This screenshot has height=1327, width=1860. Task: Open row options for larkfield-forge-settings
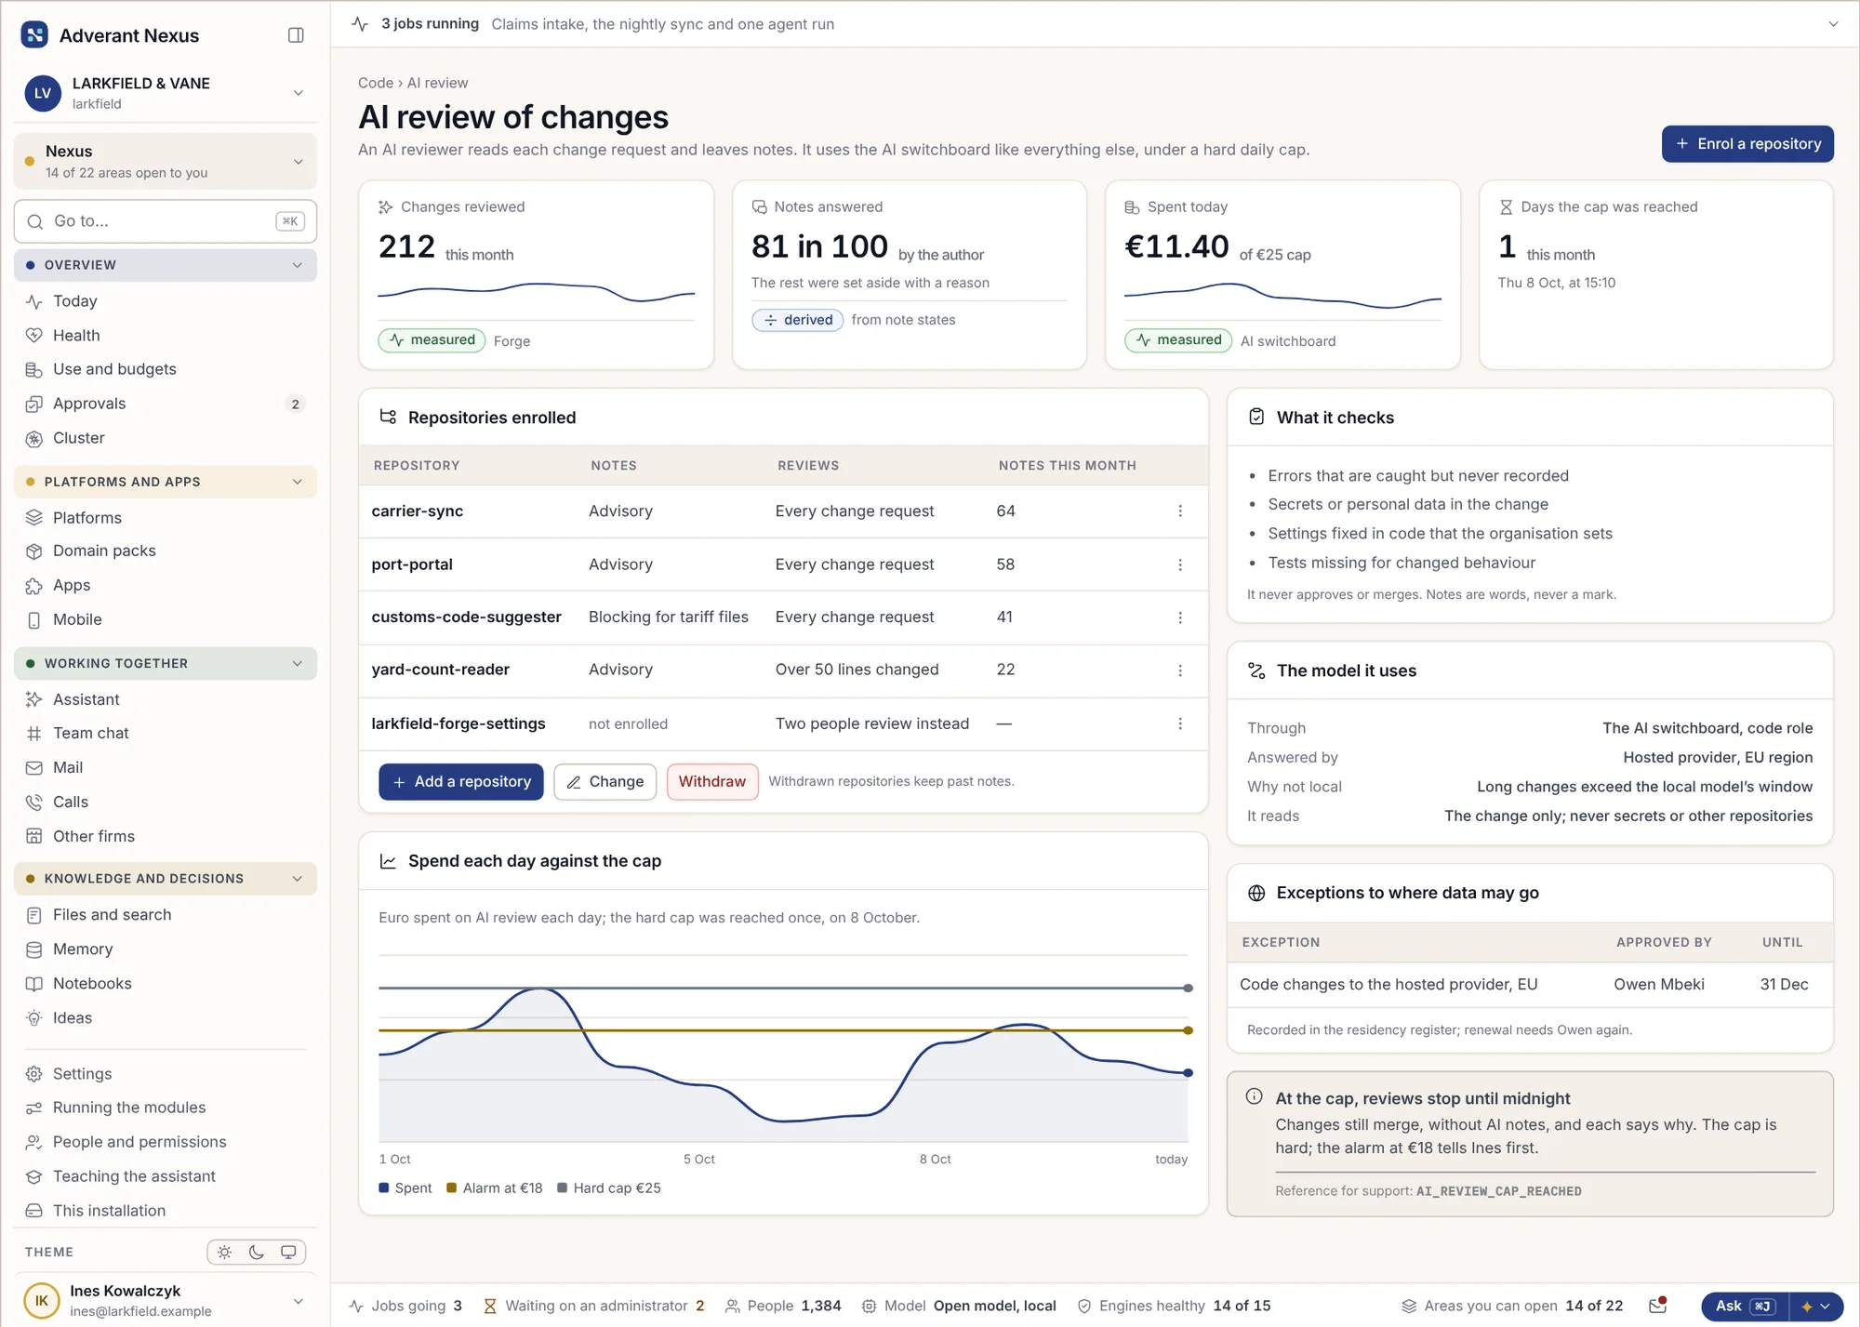tap(1180, 723)
